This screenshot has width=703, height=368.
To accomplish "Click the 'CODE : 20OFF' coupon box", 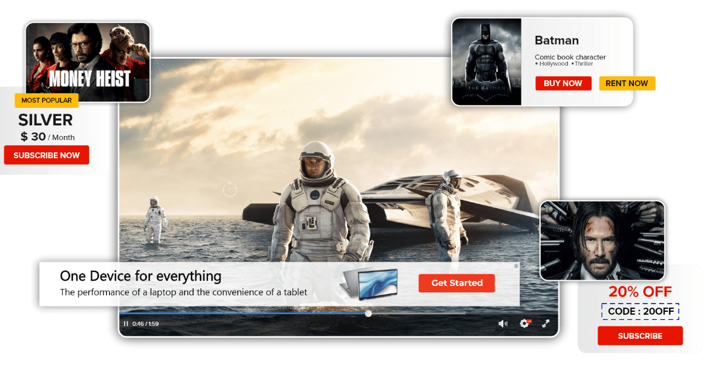I will (x=640, y=312).
